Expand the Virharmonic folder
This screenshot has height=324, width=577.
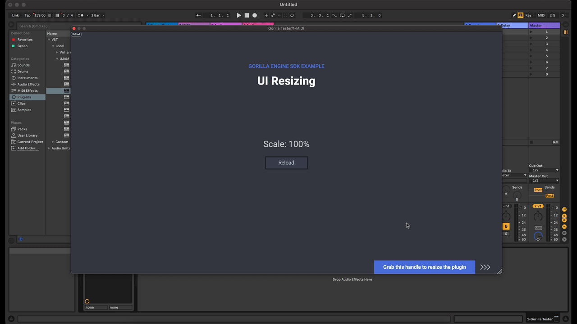pyautogui.click(x=57, y=52)
